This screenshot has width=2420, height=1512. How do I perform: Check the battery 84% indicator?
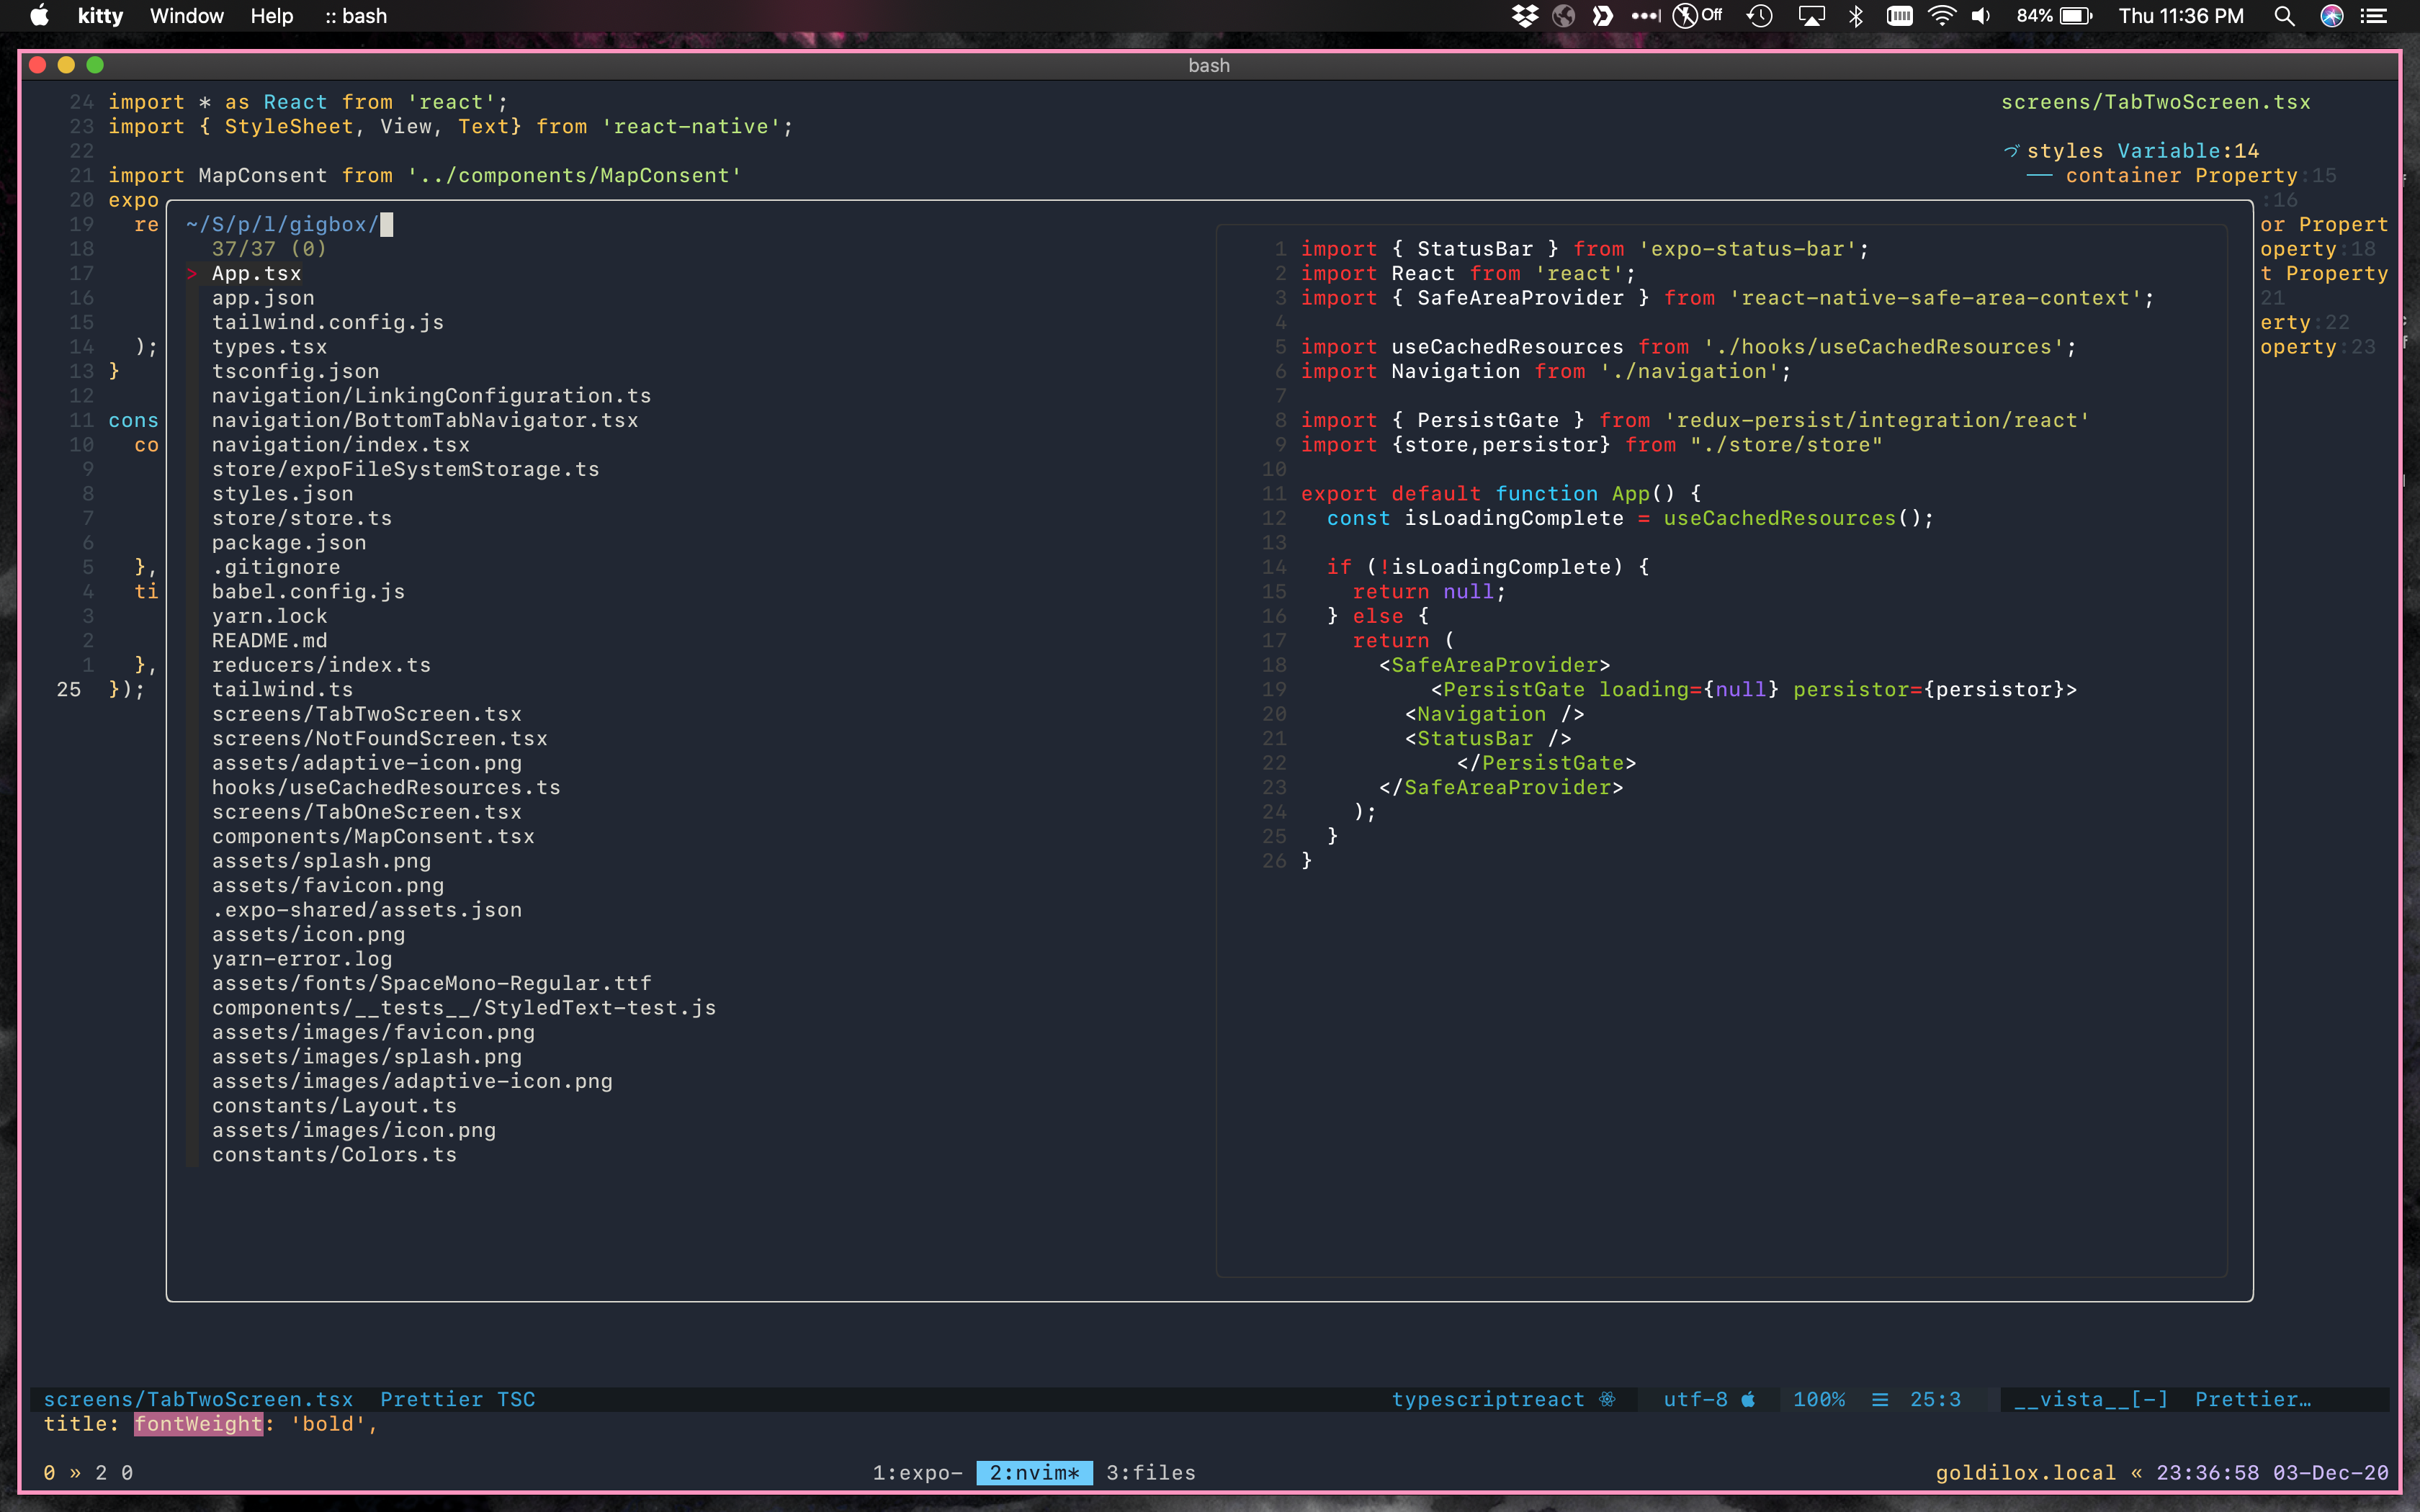(2053, 16)
